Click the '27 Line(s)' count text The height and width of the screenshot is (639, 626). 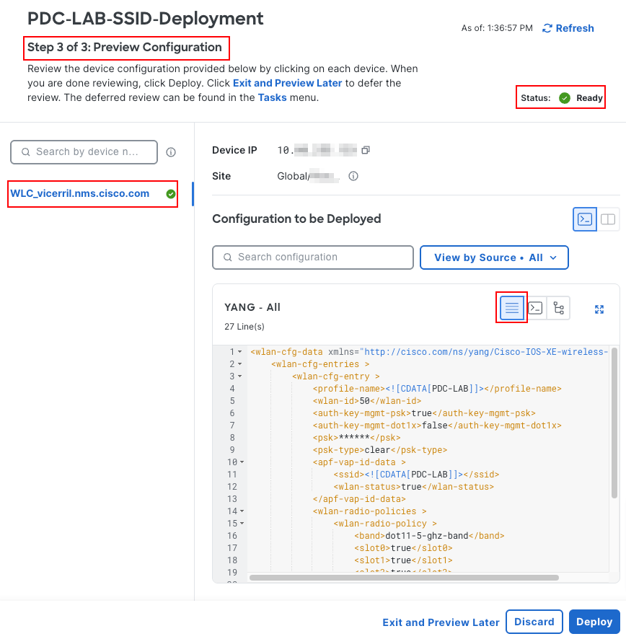[244, 327]
